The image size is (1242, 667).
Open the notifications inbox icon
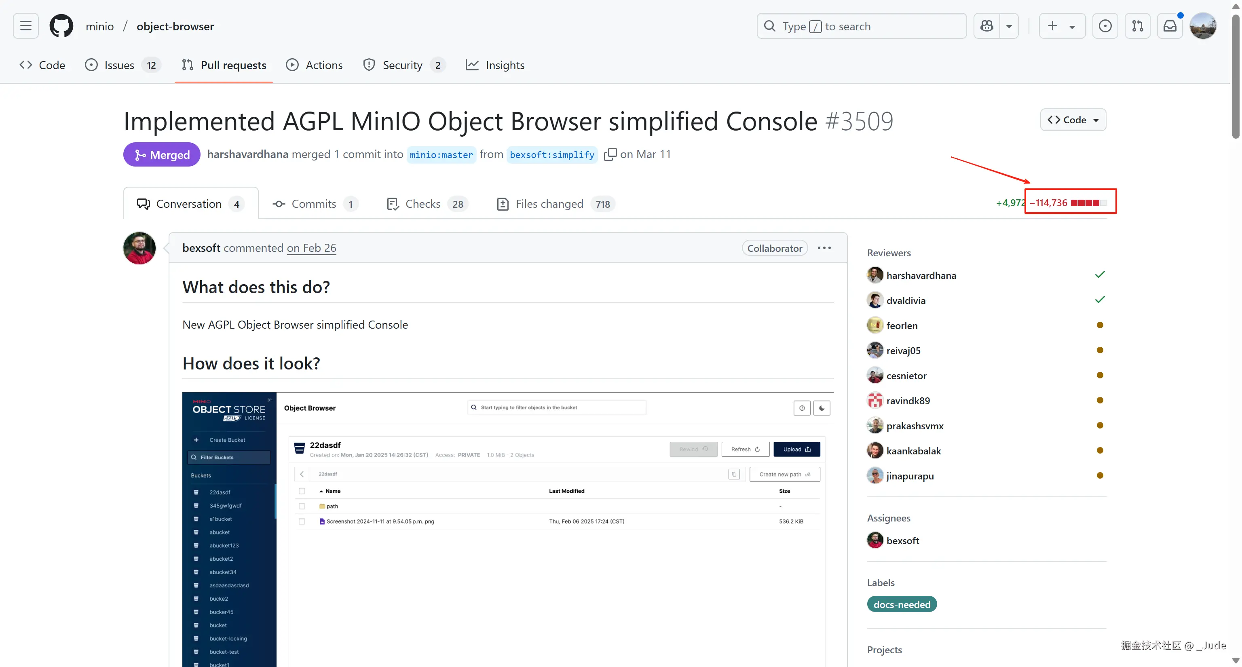click(x=1170, y=26)
